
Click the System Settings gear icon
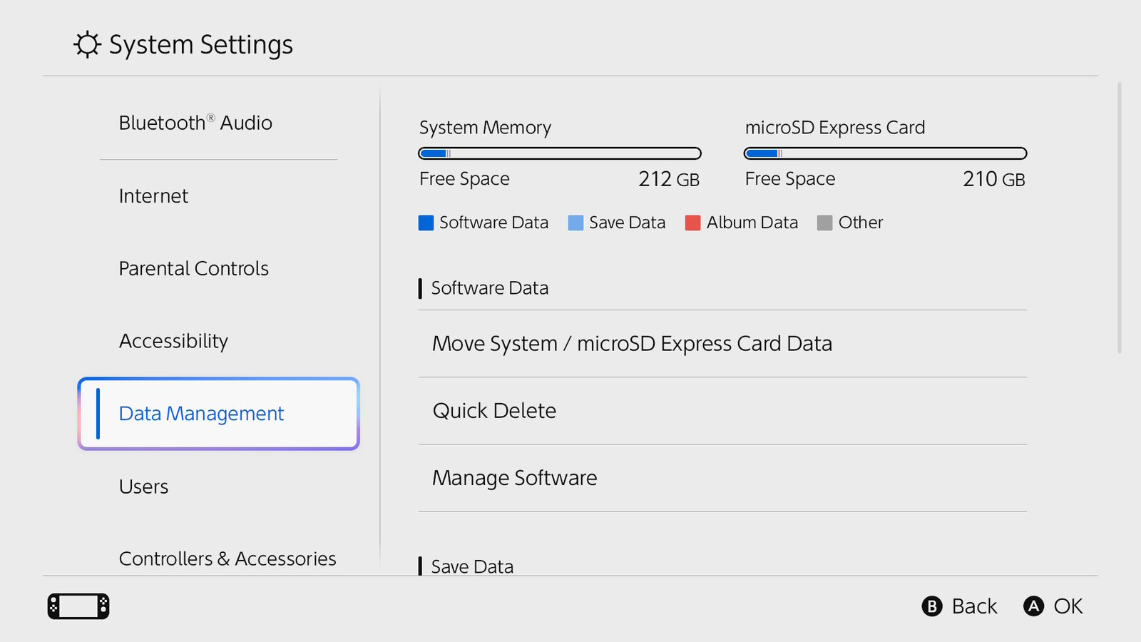point(87,44)
